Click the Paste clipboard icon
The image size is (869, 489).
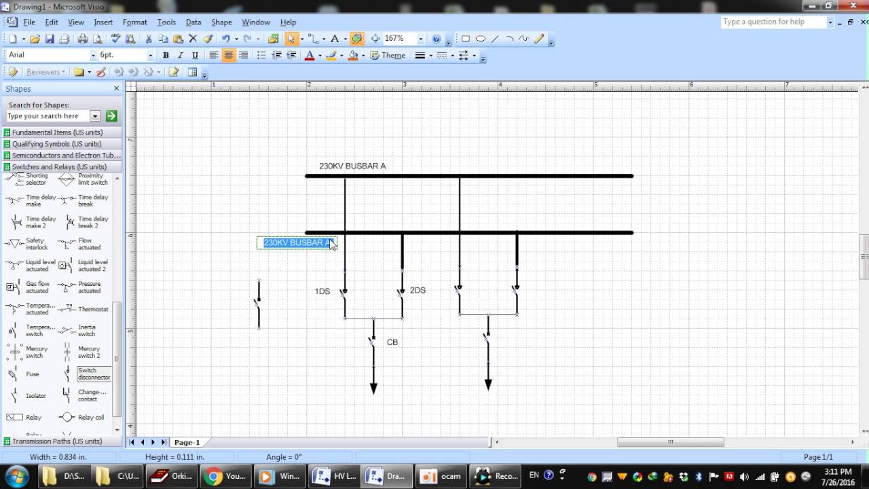tap(178, 39)
